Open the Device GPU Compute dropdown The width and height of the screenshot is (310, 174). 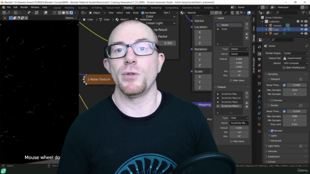tap(295, 63)
